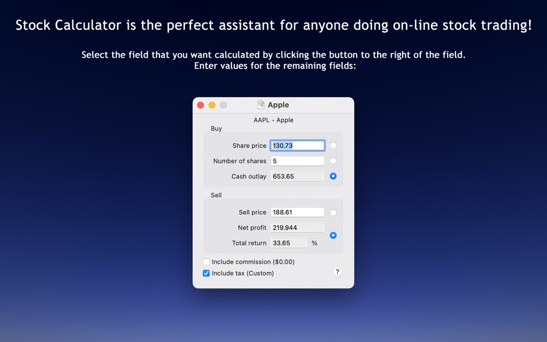Click the Net profit value field
547x342 pixels.
coord(298,227)
